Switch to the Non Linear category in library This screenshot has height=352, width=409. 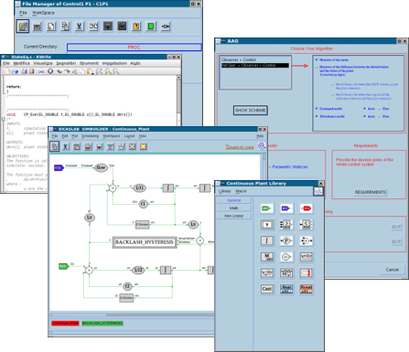pos(234,216)
